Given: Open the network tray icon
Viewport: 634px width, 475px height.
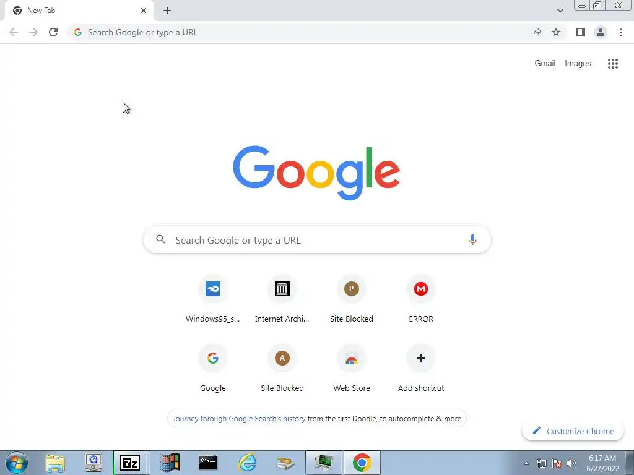Looking at the screenshot, I should (x=541, y=463).
